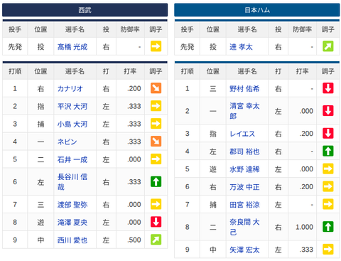
Task: Click 平沢 大河's yellow condition arrow icon
Action: point(156,106)
